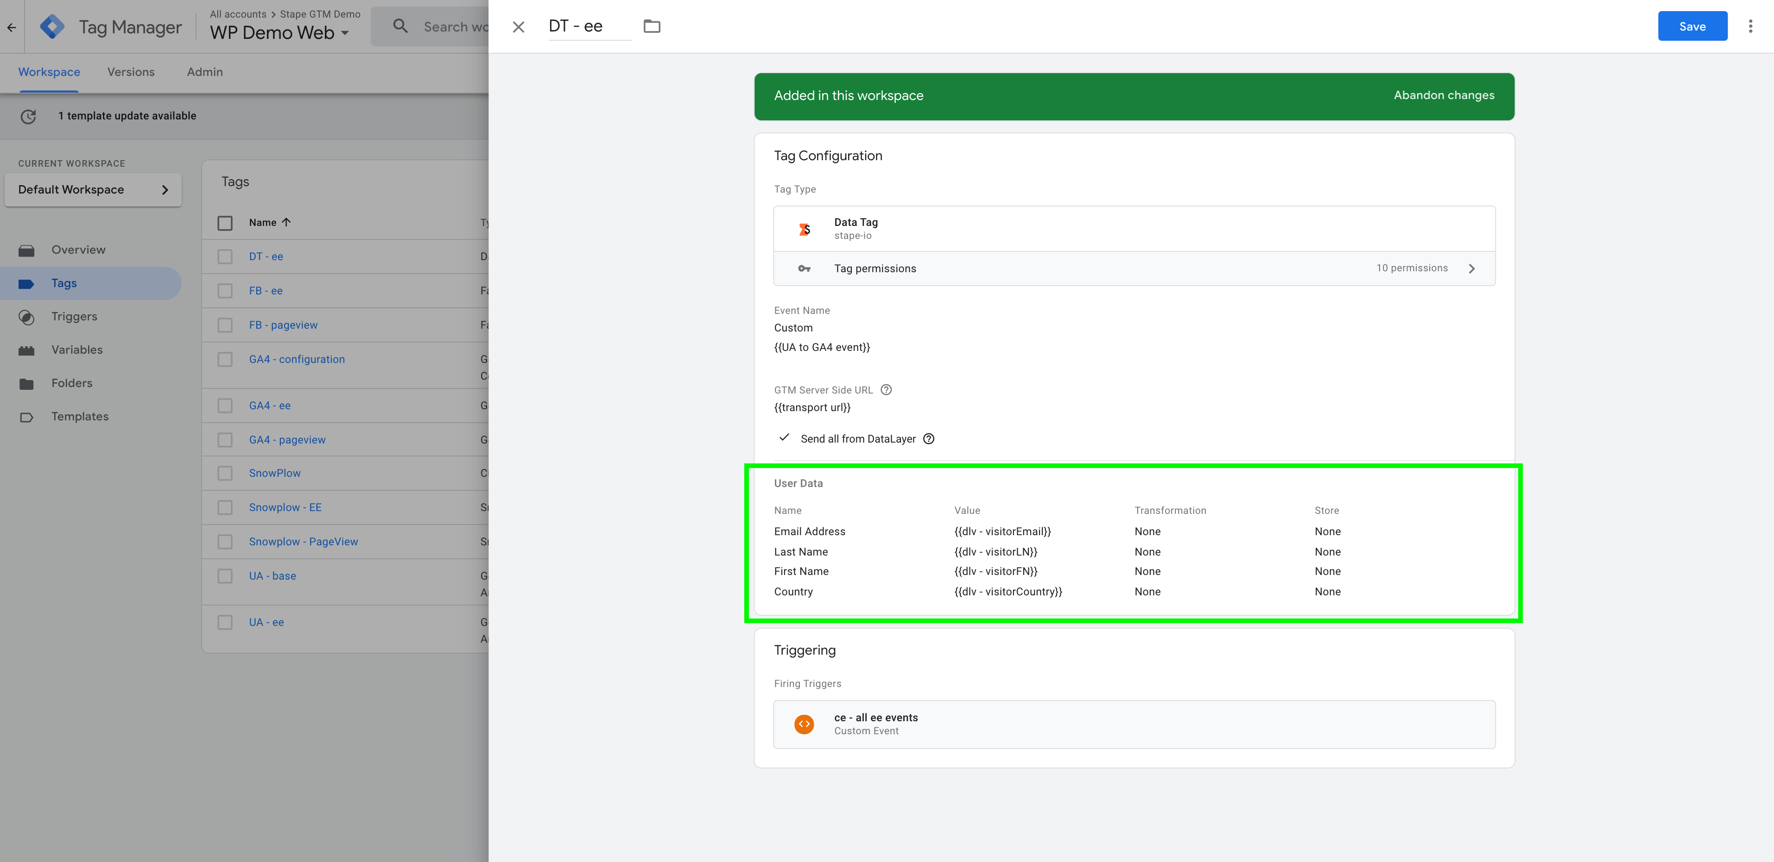Image resolution: width=1774 pixels, height=862 pixels.
Task: Open the Admin tab
Action: click(204, 72)
